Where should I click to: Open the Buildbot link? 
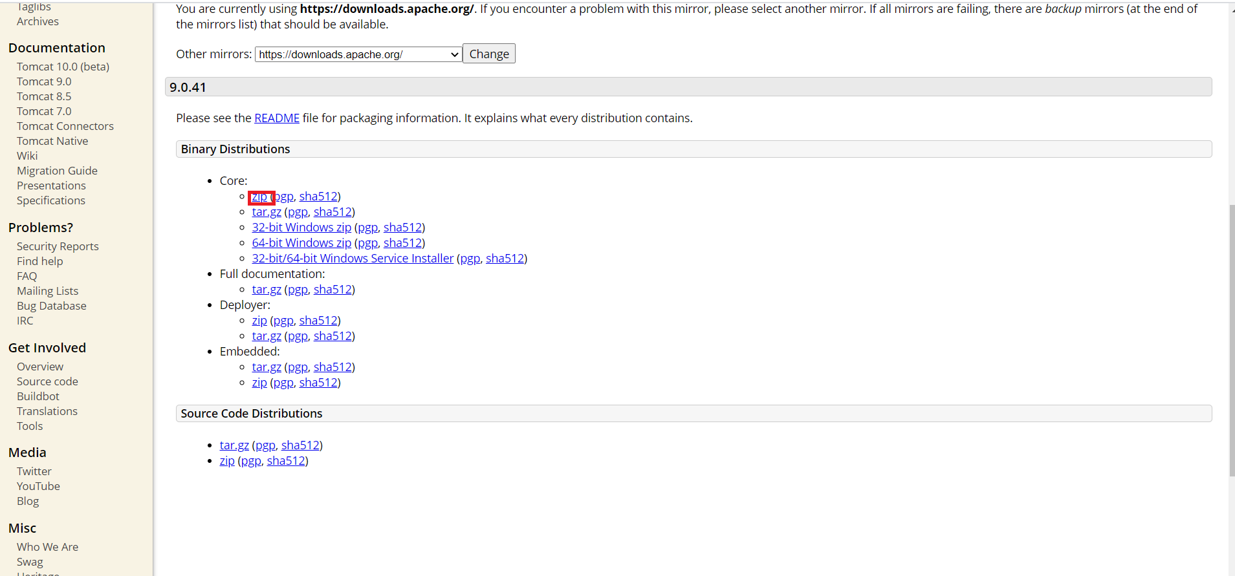(38, 396)
